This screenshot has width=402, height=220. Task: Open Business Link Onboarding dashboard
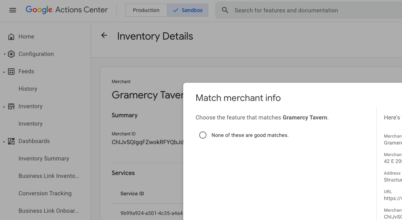tap(49, 211)
